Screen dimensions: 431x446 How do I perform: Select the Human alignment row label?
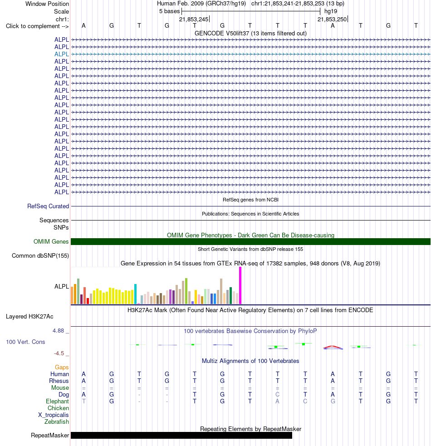[59, 374]
